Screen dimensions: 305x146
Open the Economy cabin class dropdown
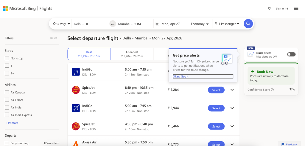pos(200,24)
